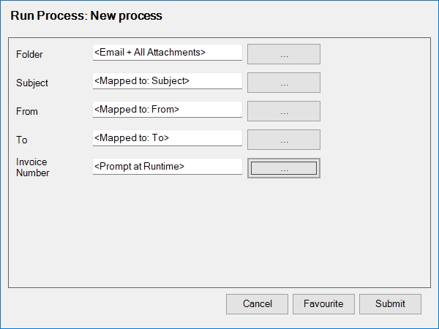The width and height of the screenshot is (439, 329).
Task: Click the To label text
Action: tap(21, 140)
